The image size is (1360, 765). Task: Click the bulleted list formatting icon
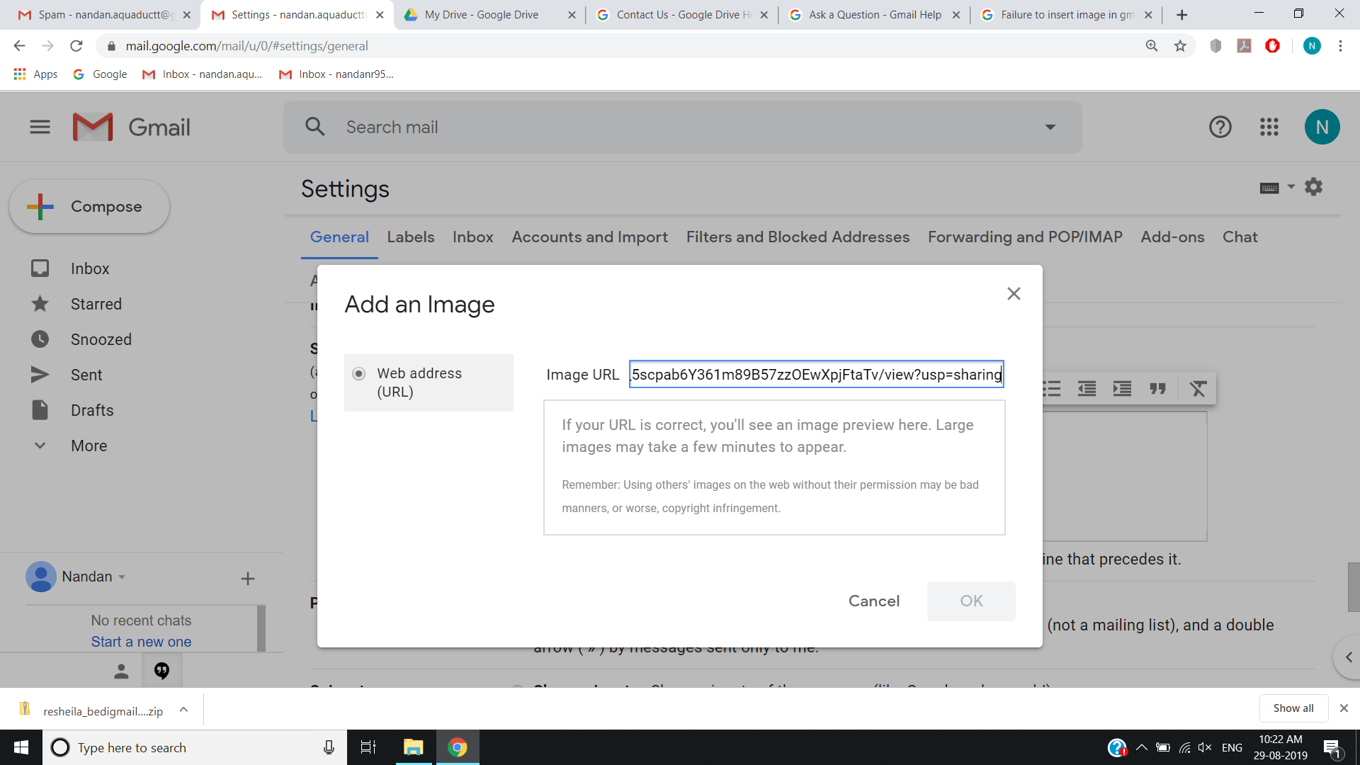point(1052,389)
